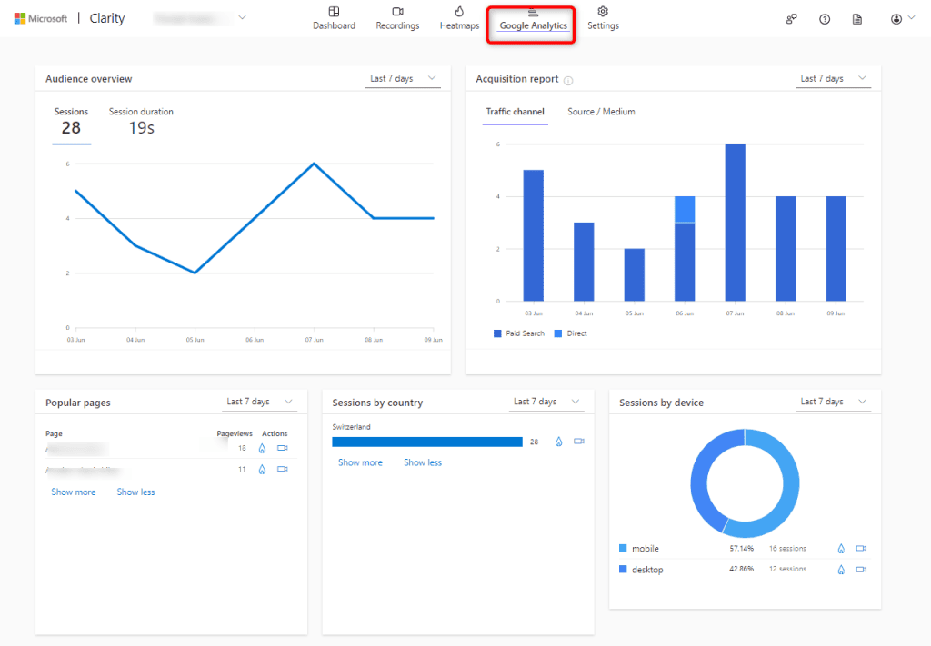Open the help question mark icon

pos(824,18)
